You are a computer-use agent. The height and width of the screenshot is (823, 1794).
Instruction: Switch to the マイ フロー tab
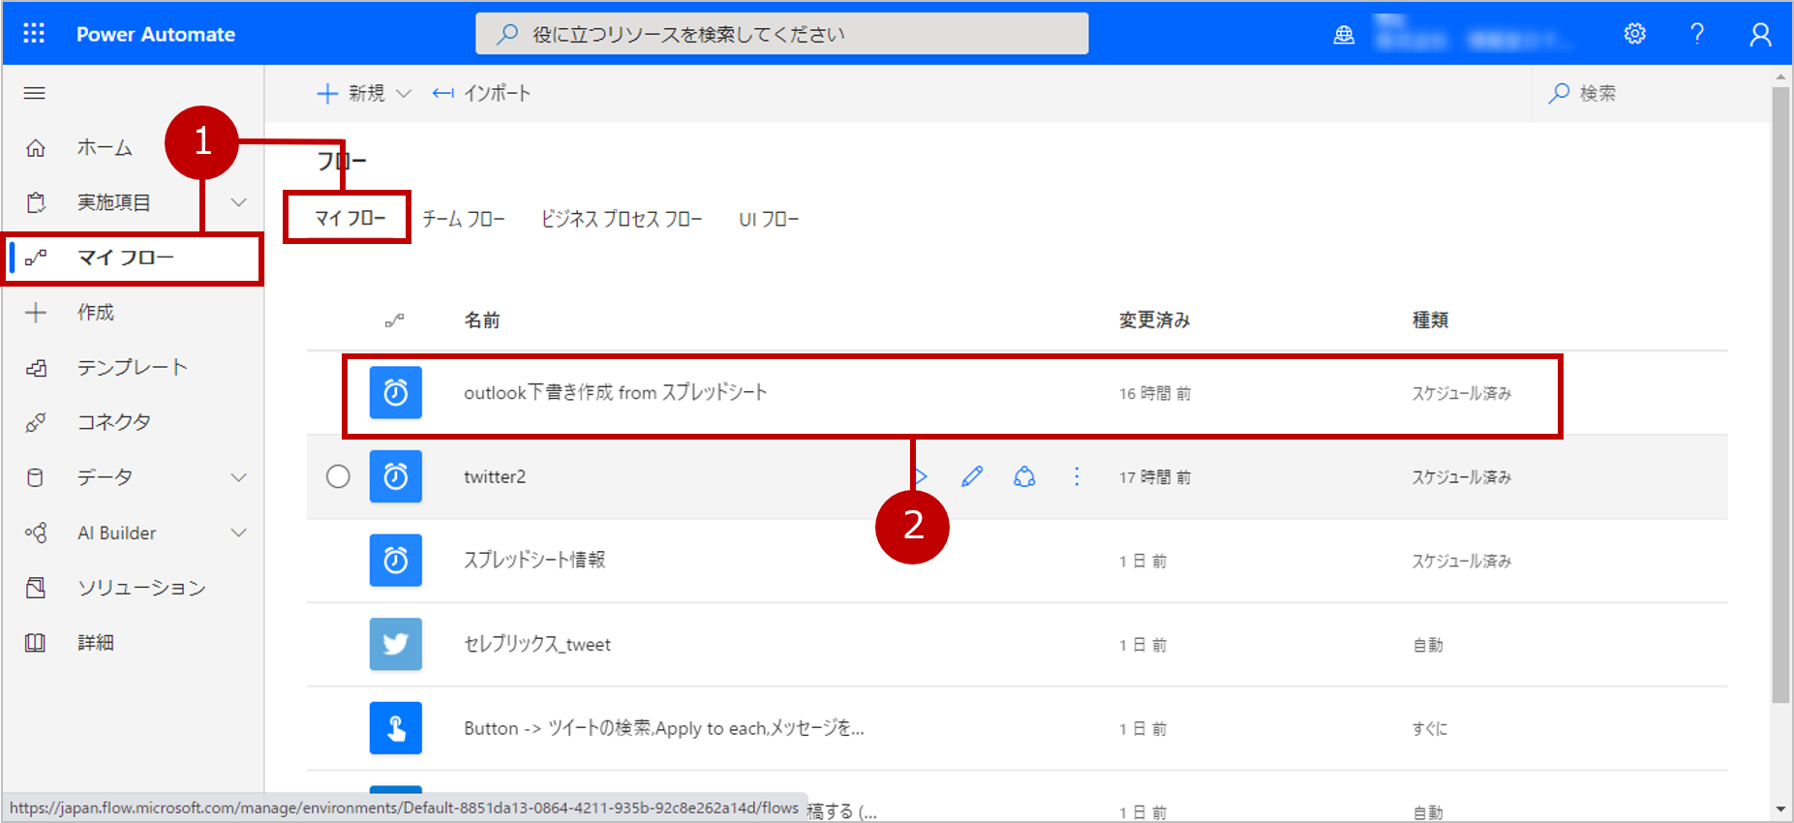click(x=350, y=219)
